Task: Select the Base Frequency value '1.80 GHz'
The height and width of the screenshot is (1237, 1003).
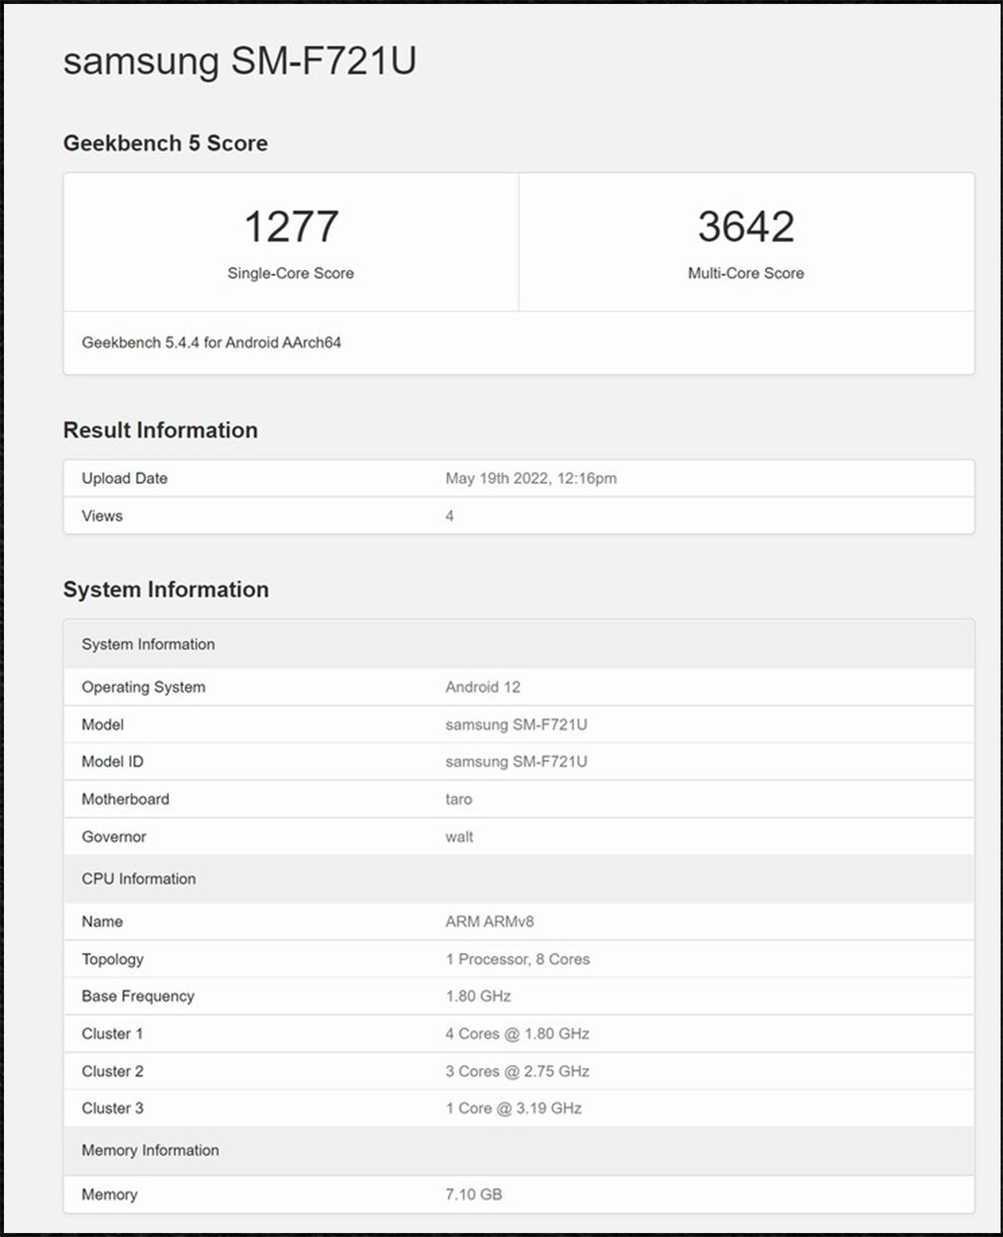Action: click(x=478, y=996)
